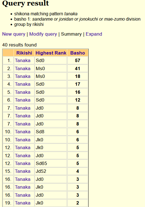Open the New query link
The width and height of the screenshot is (145, 207).
pyautogui.click(x=14, y=34)
